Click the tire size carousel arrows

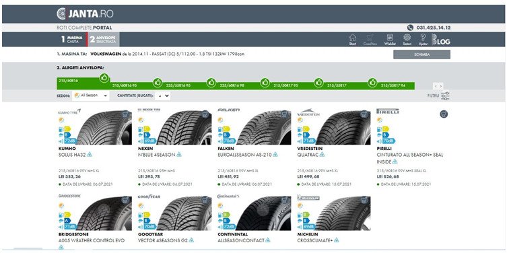click(438, 86)
